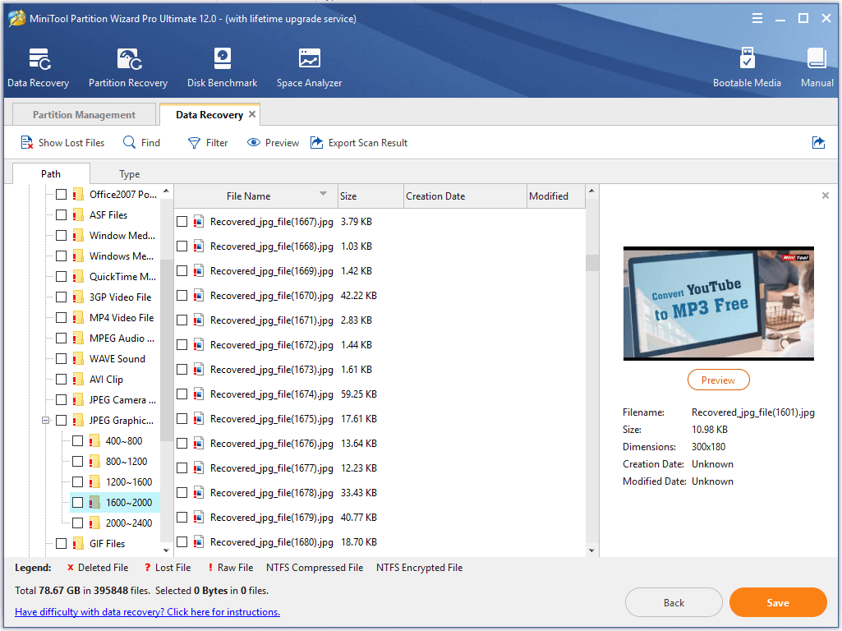Screen dimensions: 842x631
Task: Launch Disk Benchmark
Action: pyautogui.click(x=221, y=66)
